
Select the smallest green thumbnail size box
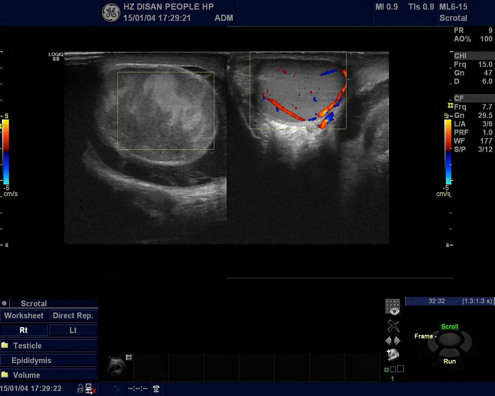386,370
